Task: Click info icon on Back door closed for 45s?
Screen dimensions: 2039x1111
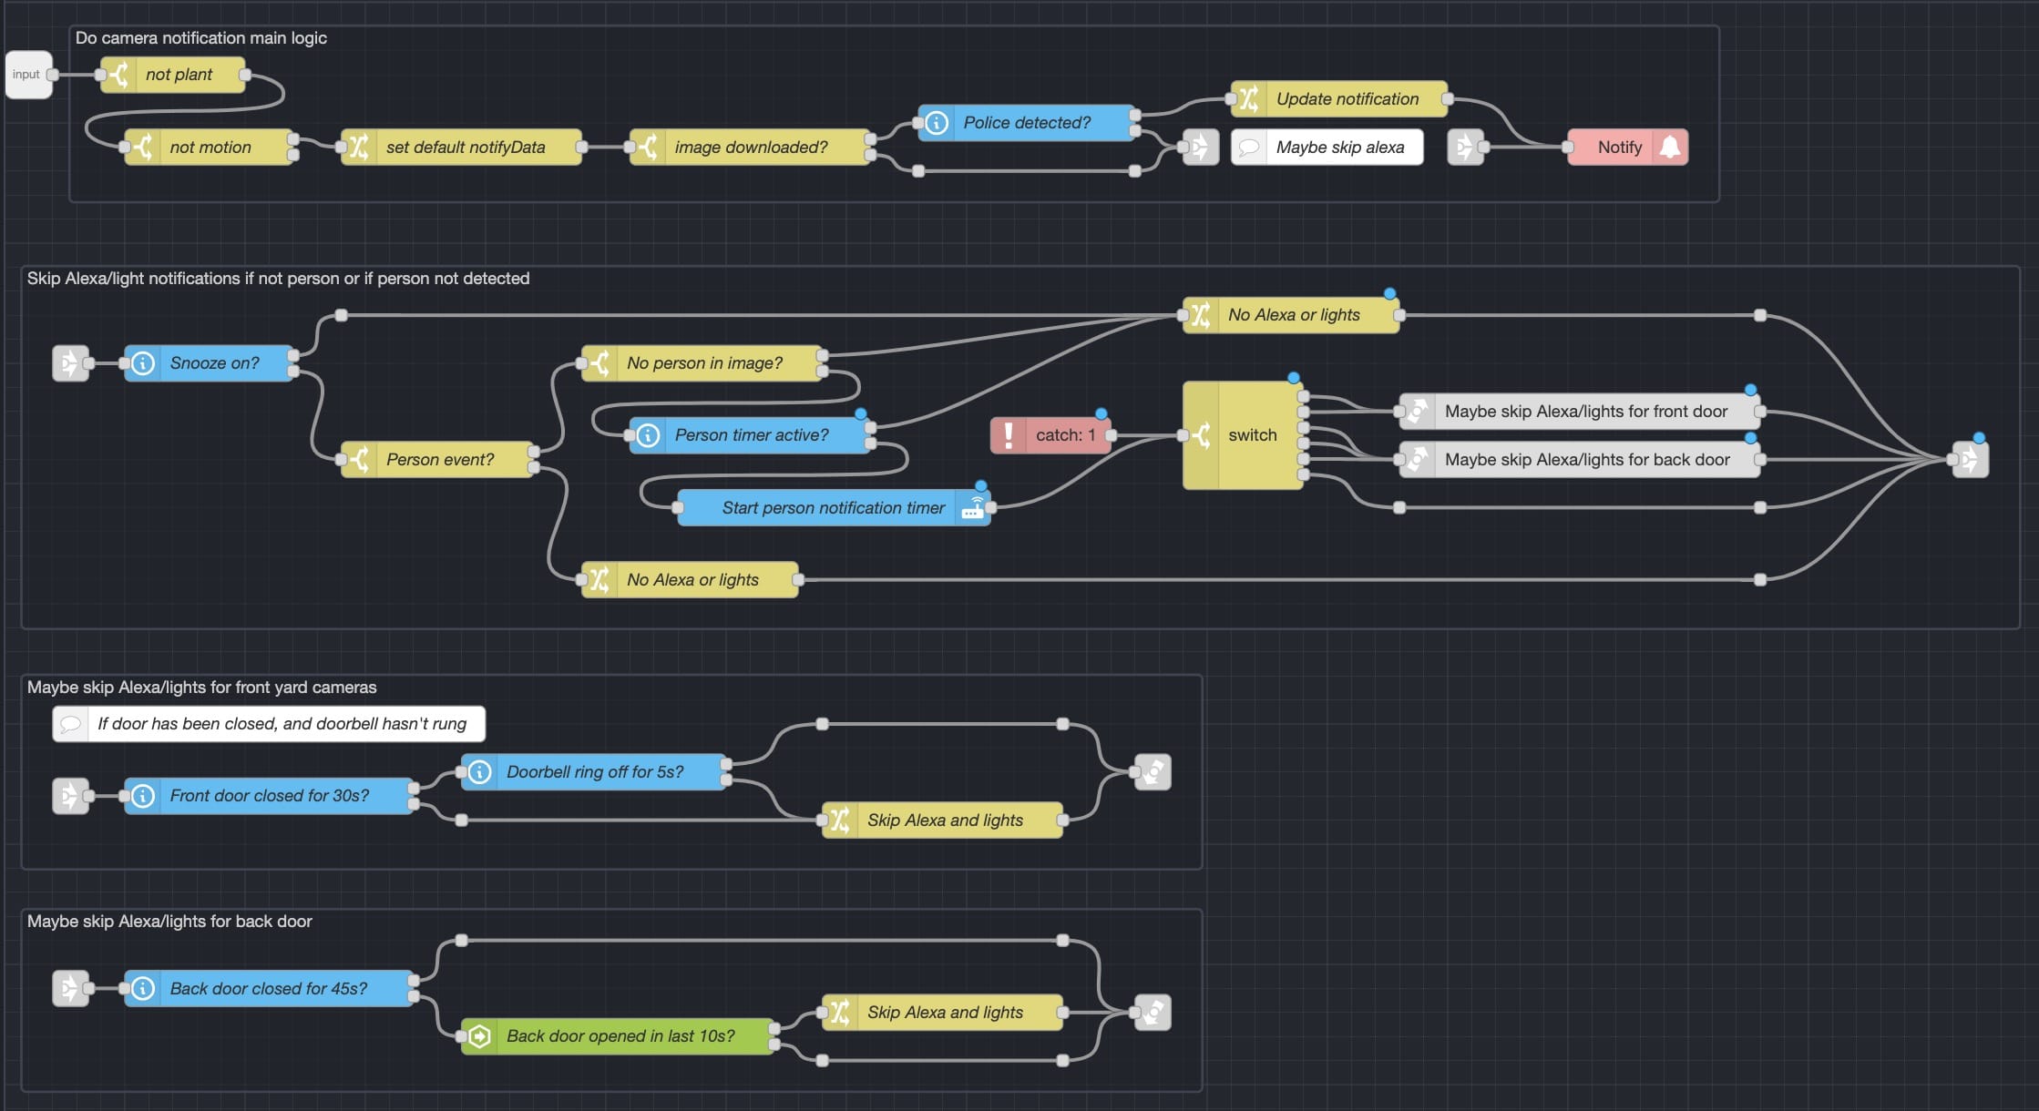Action: (143, 988)
